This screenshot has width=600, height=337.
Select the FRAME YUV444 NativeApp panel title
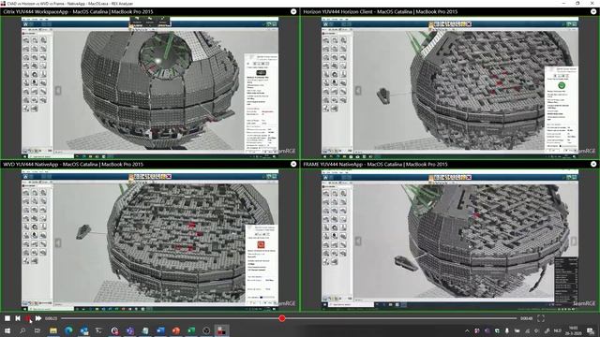click(x=375, y=165)
